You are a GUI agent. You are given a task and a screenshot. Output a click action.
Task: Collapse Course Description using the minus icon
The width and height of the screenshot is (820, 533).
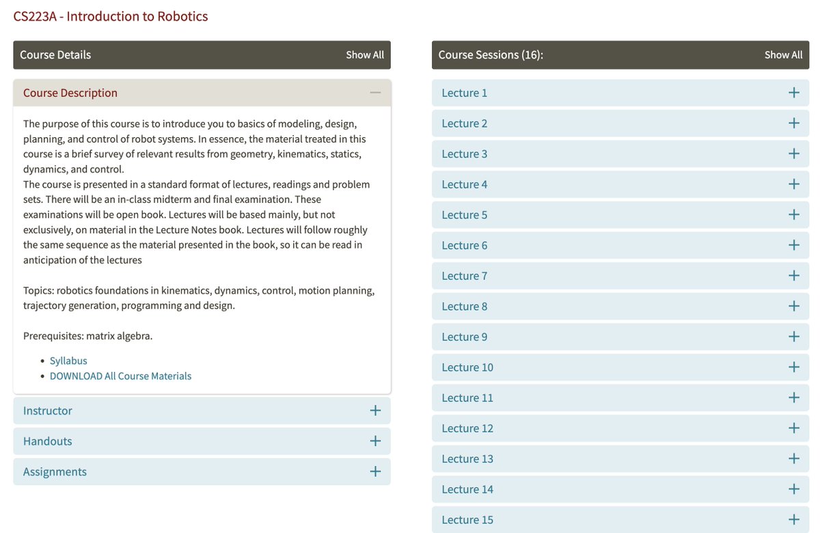pyautogui.click(x=375, y=93)
